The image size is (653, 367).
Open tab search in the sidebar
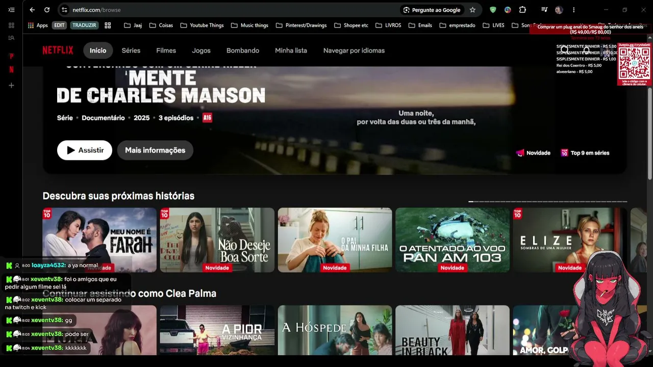click(11, 38)
